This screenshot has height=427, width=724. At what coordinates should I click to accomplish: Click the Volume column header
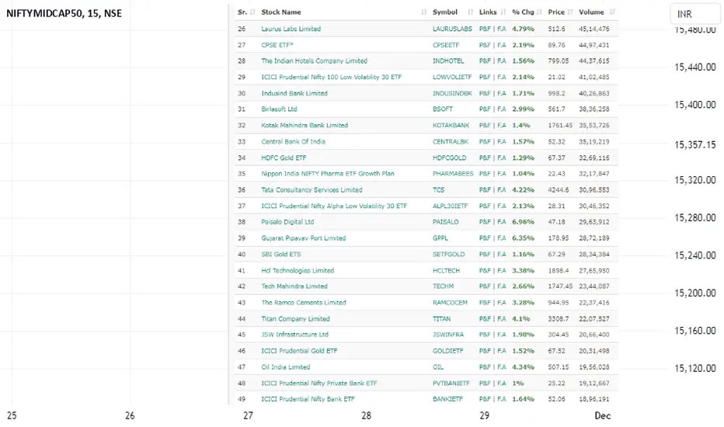click(591, 12)
